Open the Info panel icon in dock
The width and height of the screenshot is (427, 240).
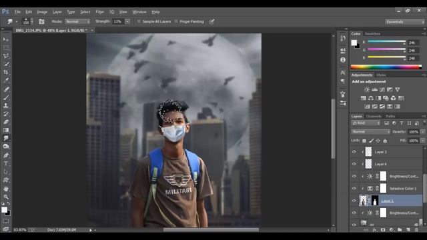(343, 59)
